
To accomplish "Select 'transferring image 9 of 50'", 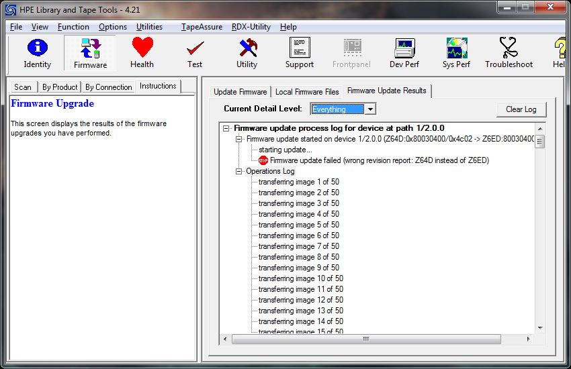I will point(299,268).
